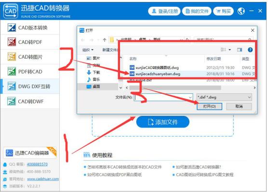Open the view options dropdown arrow
268x192 pixels.
(x=230, y=50)
